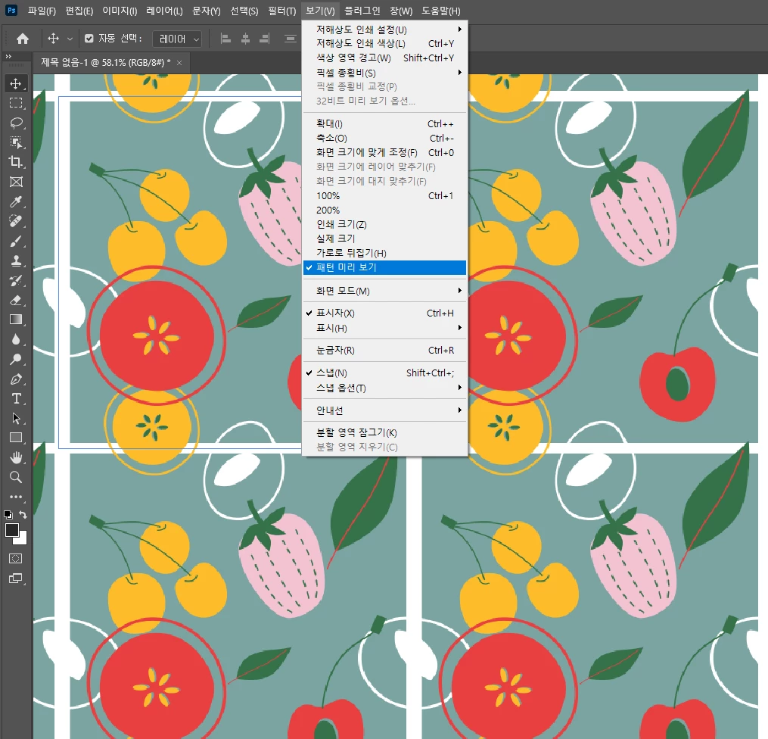Select the Lasso tool
Screen dimensions: 768x739
16,123
